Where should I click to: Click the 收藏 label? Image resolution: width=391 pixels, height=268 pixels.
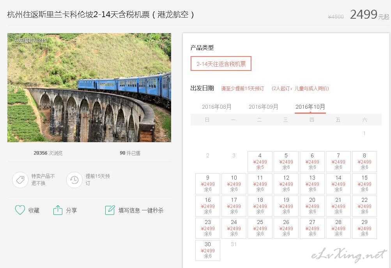(x=34, y=210)
